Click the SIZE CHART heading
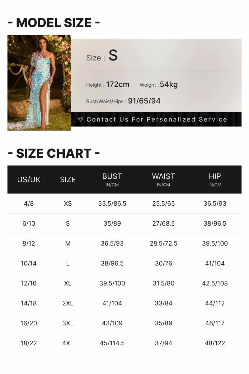The height and width of the screenshot is (374, 249). pos(54,153)
